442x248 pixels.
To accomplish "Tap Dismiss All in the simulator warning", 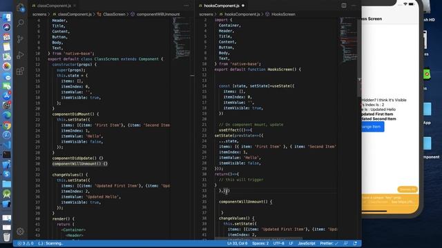I will coord(407,189).
